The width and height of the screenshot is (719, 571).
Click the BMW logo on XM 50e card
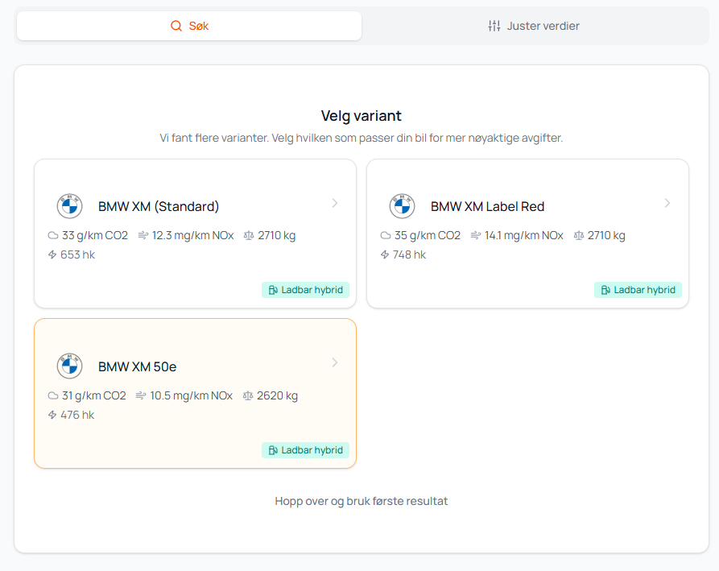(70, 366)
